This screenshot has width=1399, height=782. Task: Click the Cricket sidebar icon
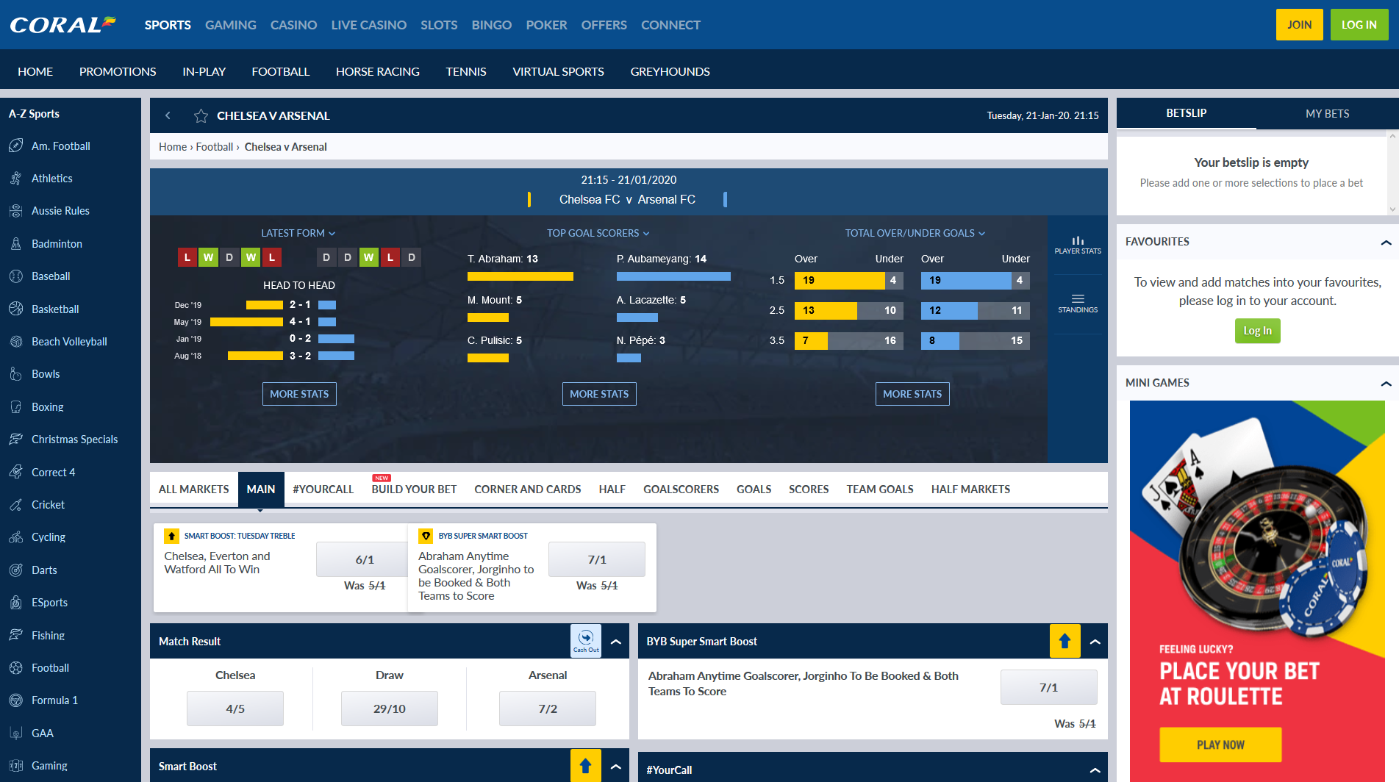coord(16,504)
